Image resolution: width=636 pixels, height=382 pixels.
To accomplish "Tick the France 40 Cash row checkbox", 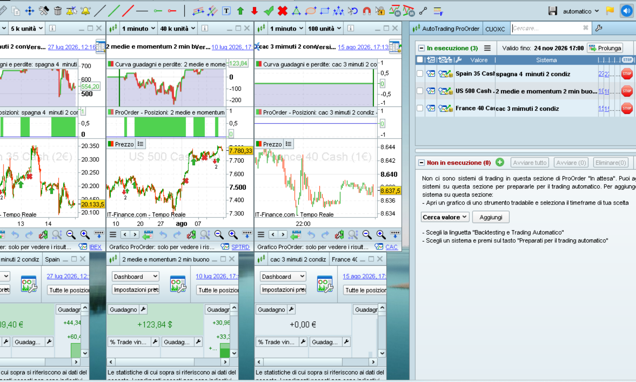I will pyautogui.click(x=420, y=108).
